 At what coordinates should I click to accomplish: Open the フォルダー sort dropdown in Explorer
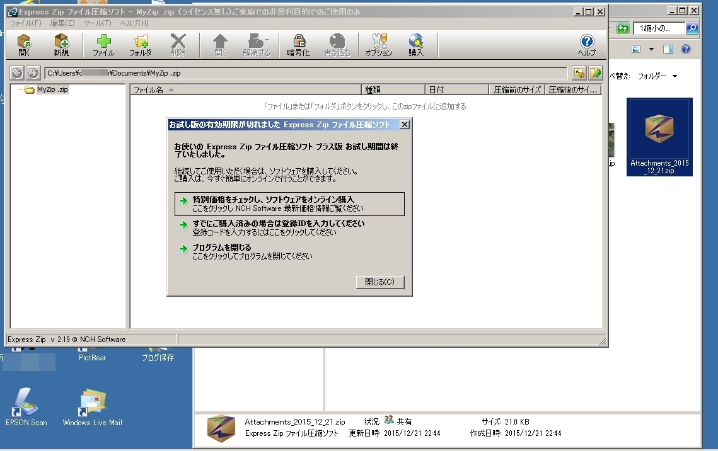[x=657, y=76]
